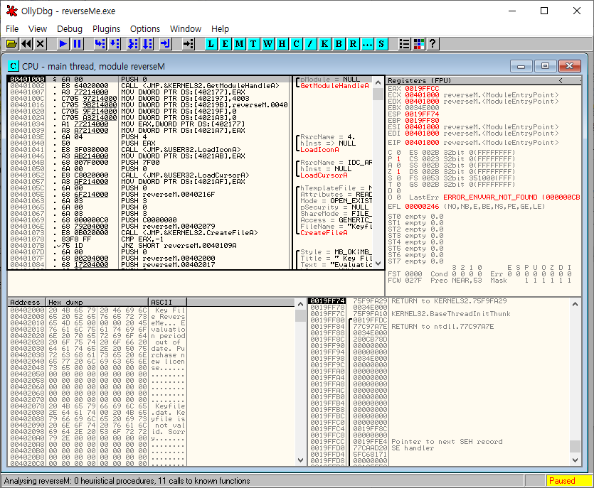This screenshot has height=488, width=594.
Task: Select the EIP register value
Action: [x=422, y=143]
